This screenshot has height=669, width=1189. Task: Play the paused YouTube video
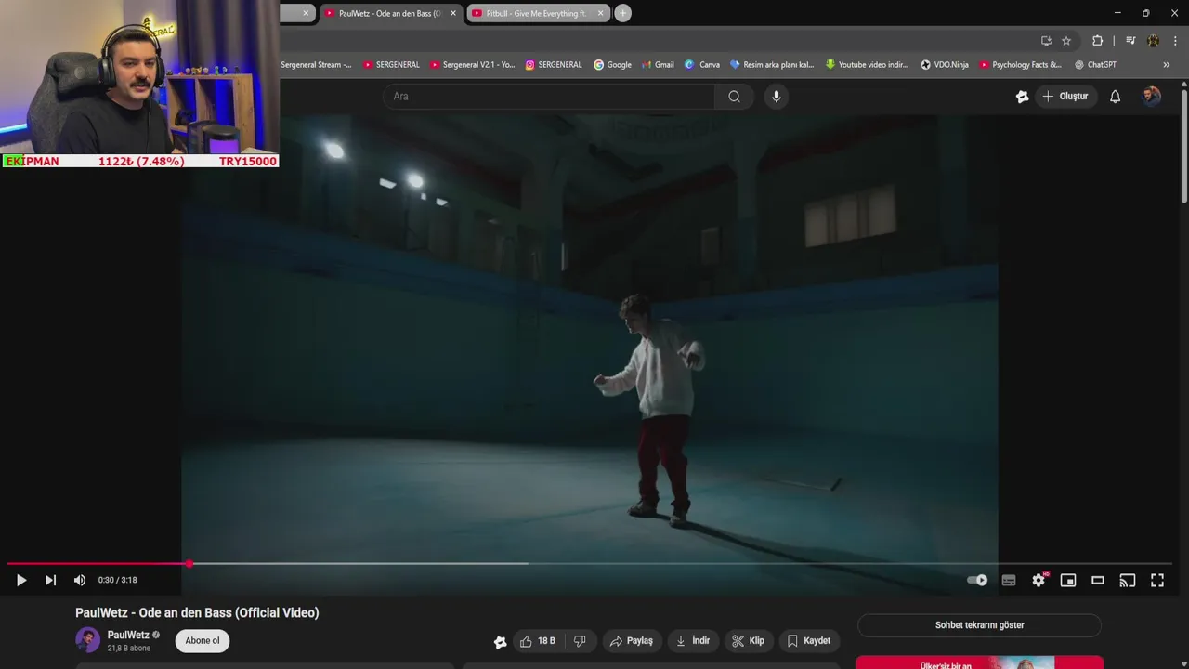click(x=20, y=580)
